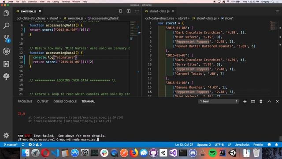Create a new terminal with plus icon
The width and height of the screenshot is (282, 159).
[x=245, y=102]
